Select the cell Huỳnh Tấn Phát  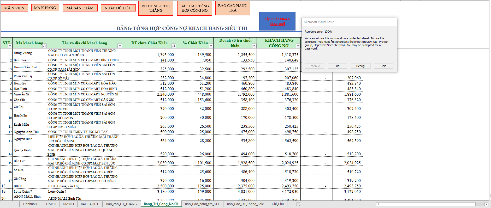click(x=29, y=67)
